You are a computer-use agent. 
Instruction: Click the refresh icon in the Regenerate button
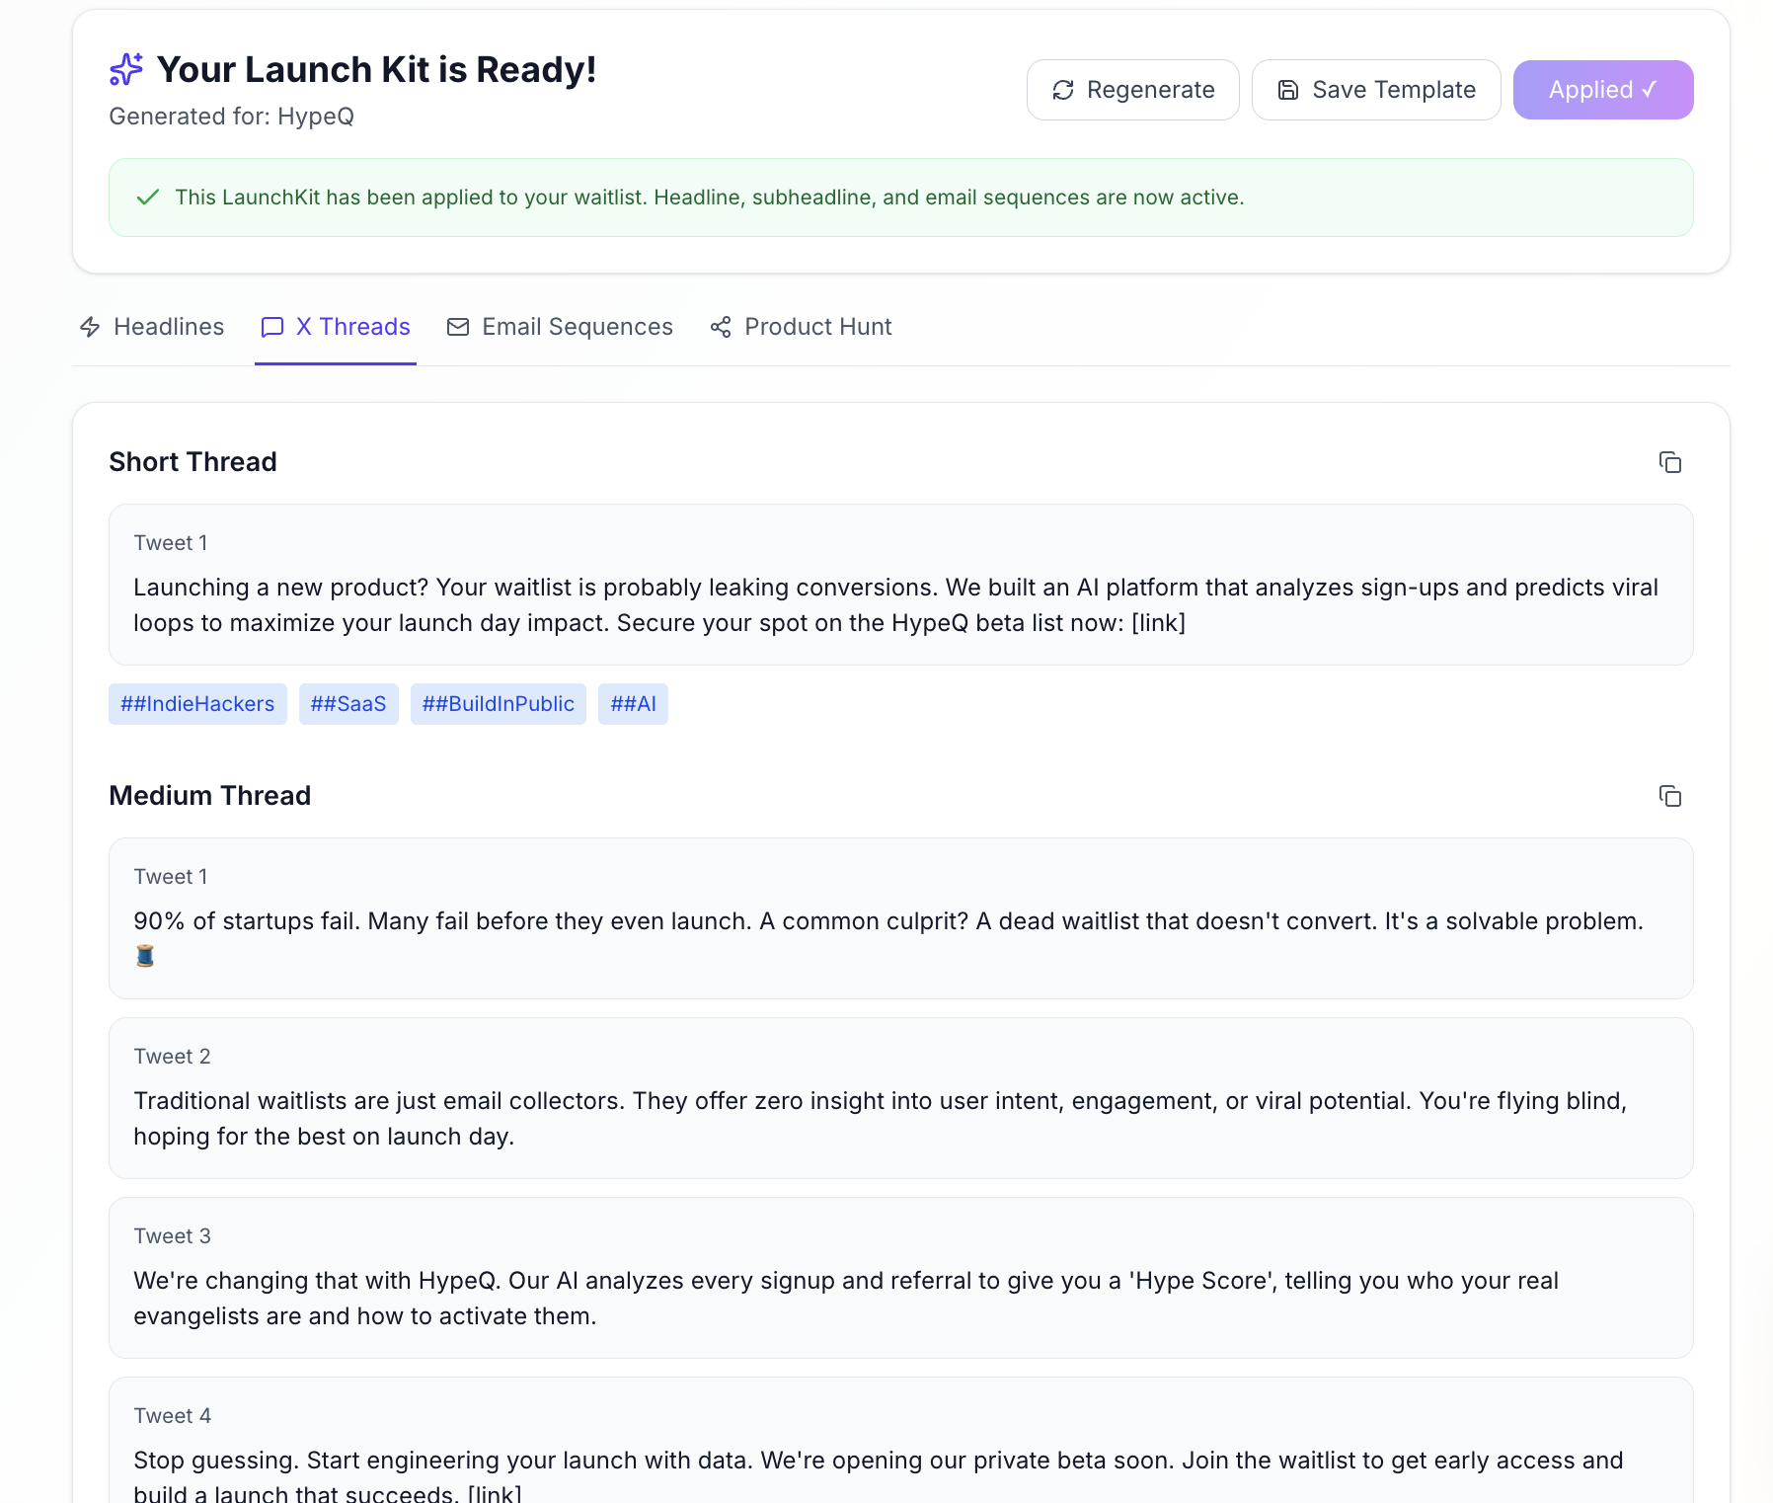(1063, 90)
